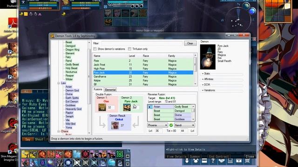Click View Details in demon context menu
The image size is (298, 167).
(176, 157)
